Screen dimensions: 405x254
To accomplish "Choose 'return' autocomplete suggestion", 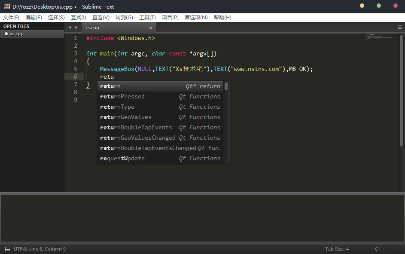I will click(x=160, y=86).
